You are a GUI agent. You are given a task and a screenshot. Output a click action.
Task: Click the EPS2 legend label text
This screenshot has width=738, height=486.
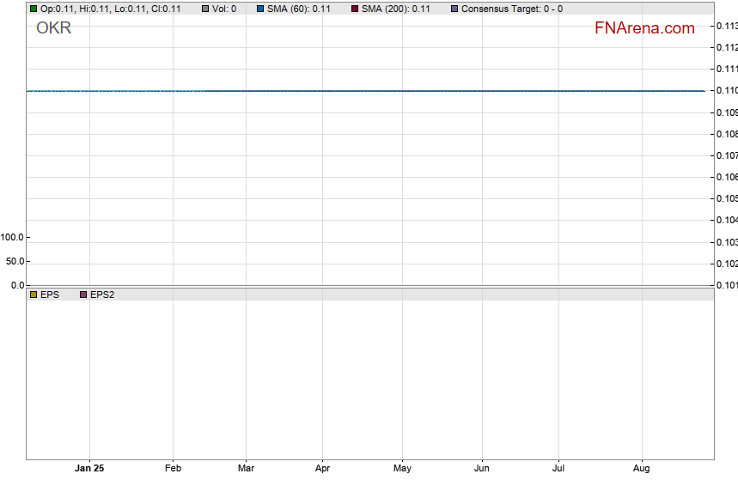(x=101, y=295)
